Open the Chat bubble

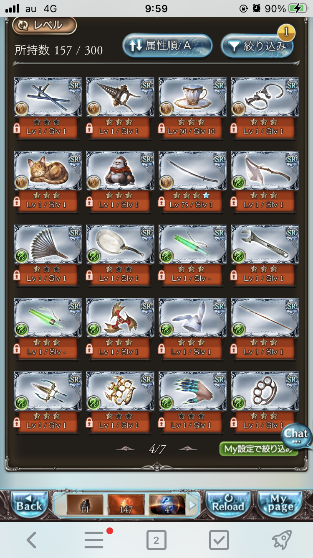(x=296, y=436)
